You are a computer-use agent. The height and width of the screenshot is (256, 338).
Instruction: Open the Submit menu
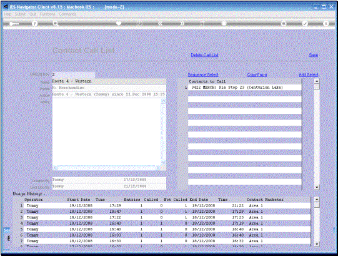pos(20,14)
